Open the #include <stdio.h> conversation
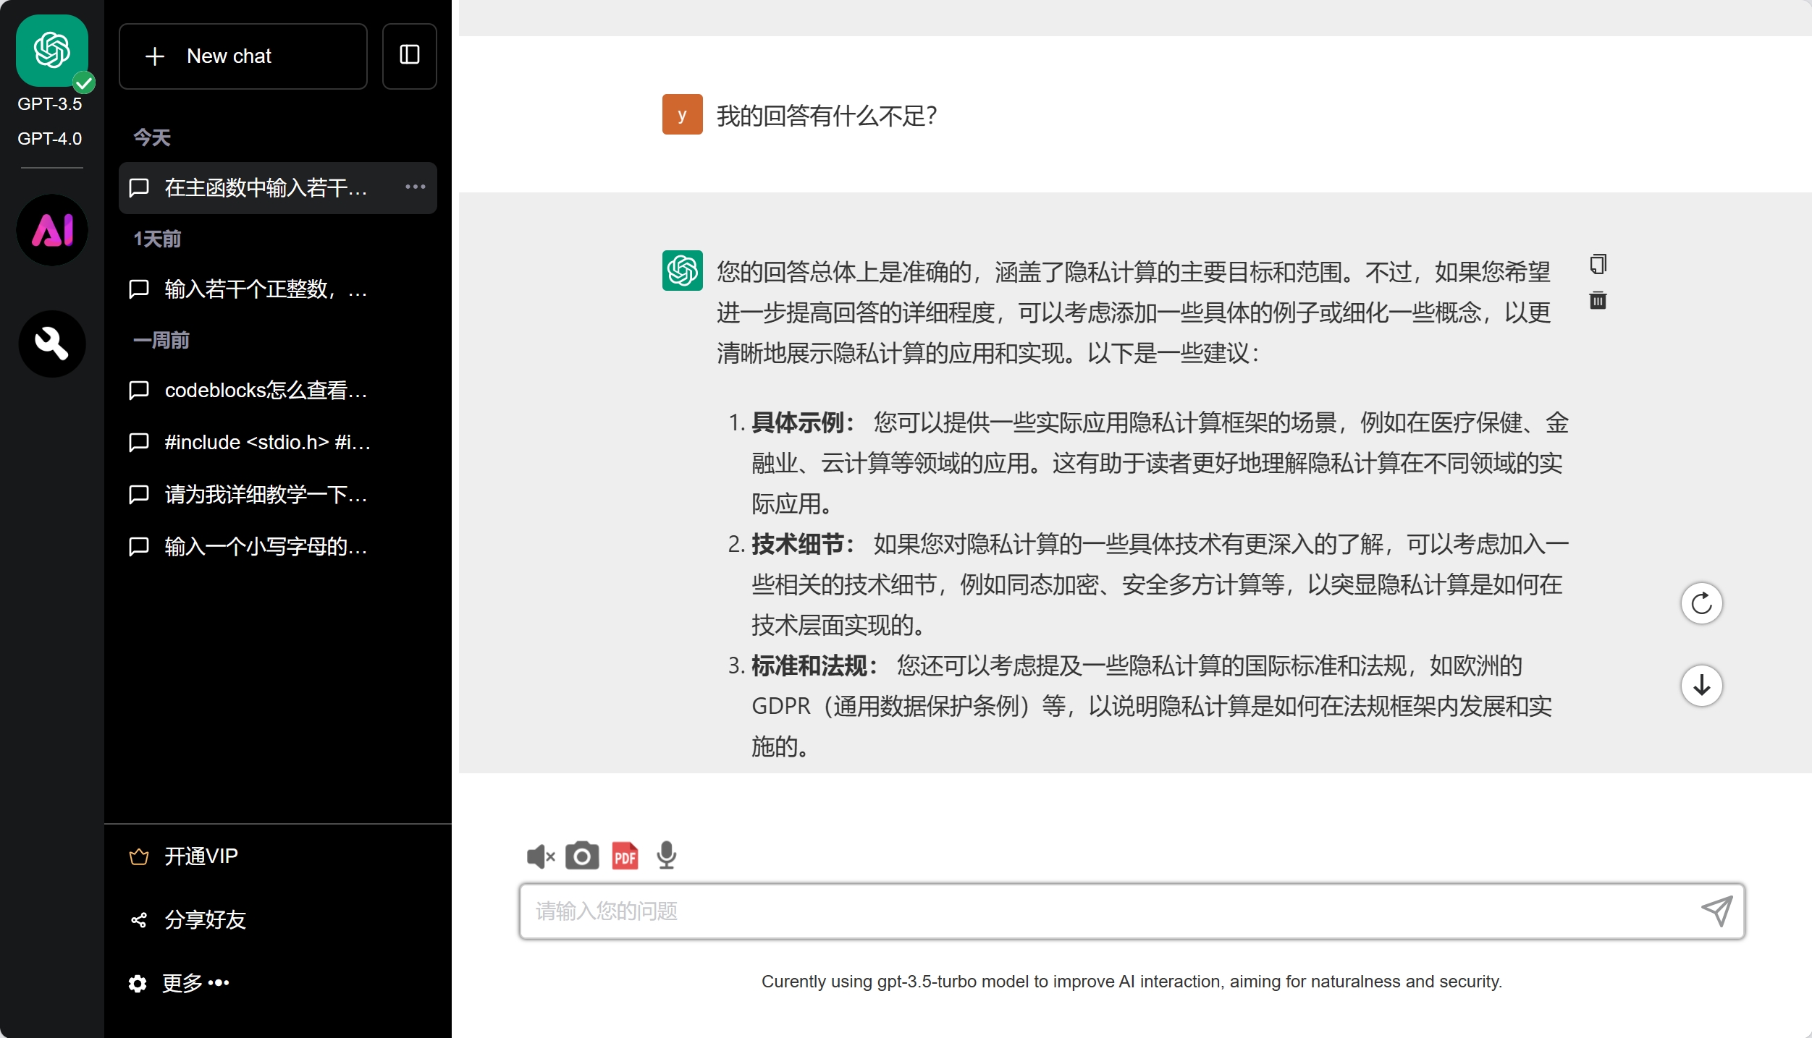1812x1038 pixels. pyautogui.click(x=266, y=443)
